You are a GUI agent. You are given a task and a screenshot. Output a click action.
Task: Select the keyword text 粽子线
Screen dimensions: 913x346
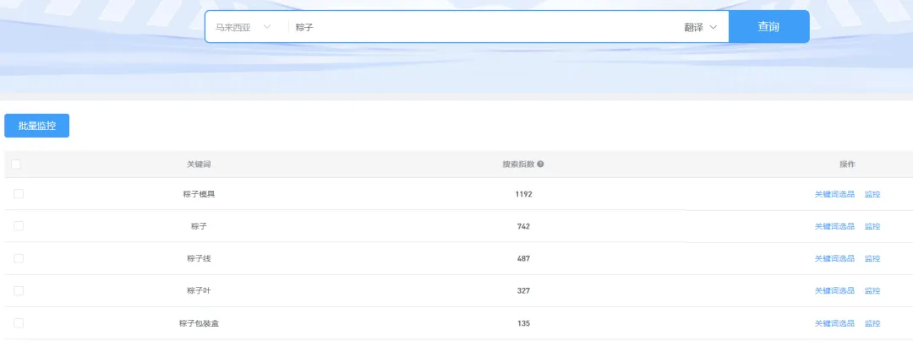tap(200, 258)
